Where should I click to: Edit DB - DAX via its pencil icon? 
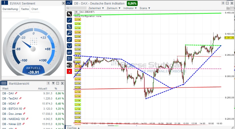point(16,93)
